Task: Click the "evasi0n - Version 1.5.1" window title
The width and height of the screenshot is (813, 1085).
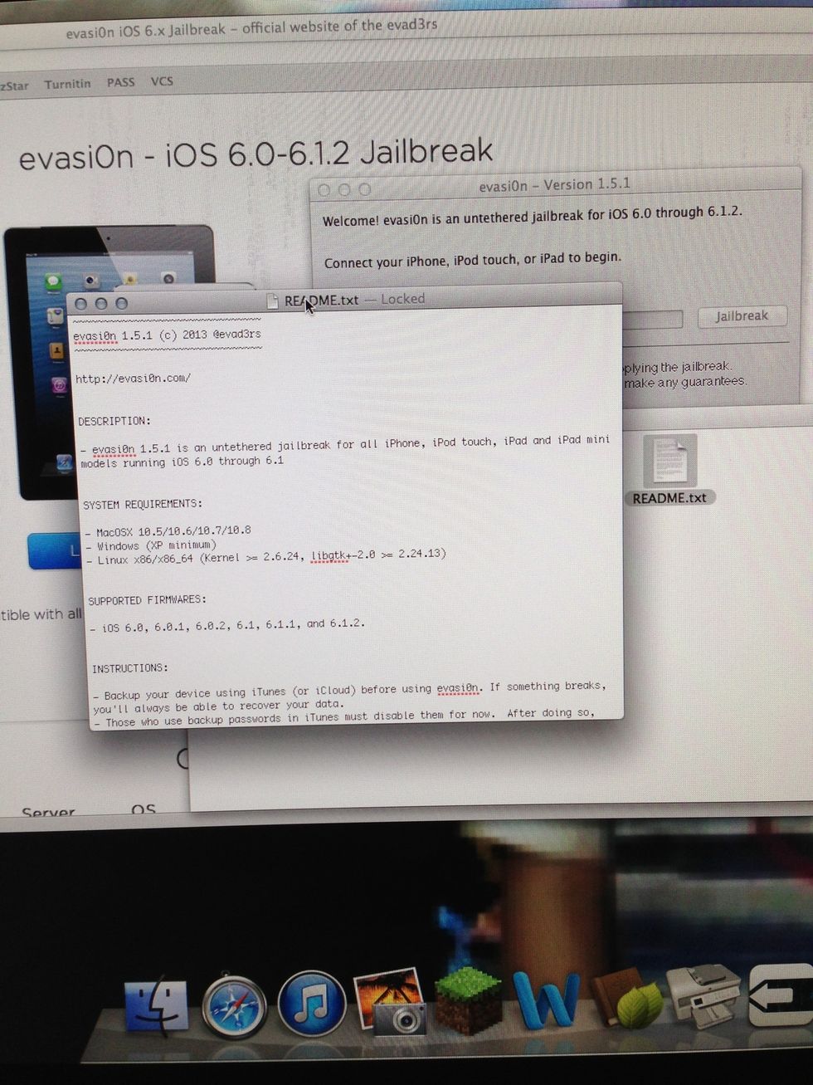Action: click(554, 185)
